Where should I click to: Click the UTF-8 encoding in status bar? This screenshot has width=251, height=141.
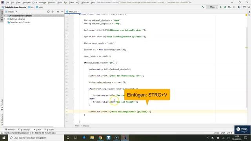pos(229,133)
